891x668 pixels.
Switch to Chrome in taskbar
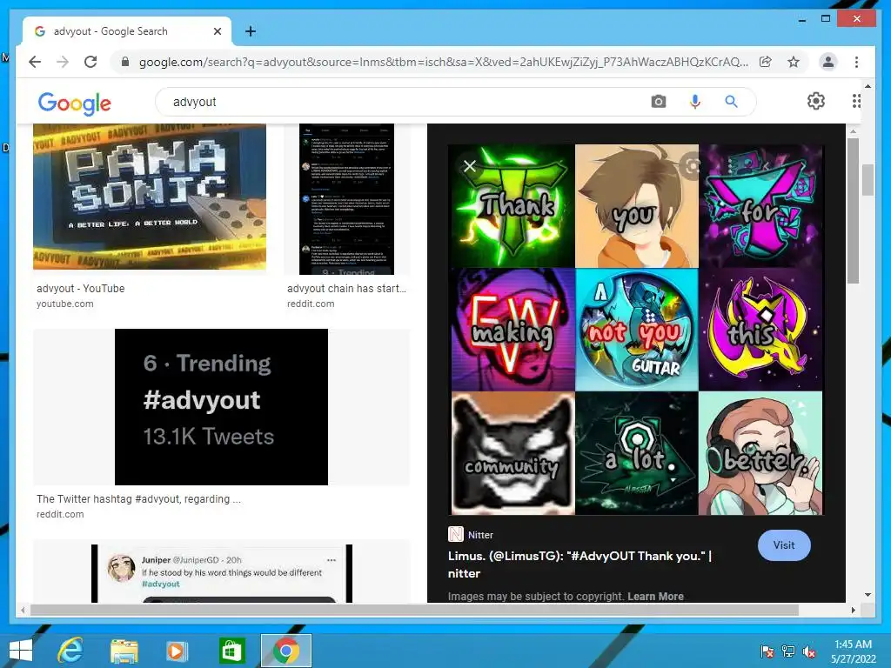(x=285, y=651)
